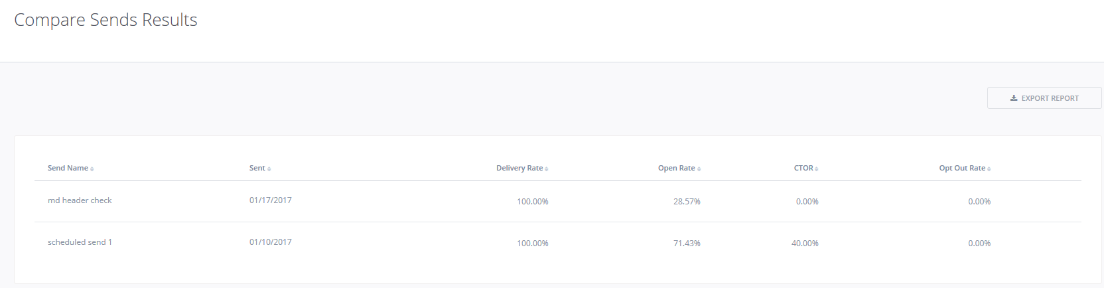Sort by the Open Rate column header
Image resolution: width=1104 pixels, height=288 pixels.
coord(679,169)
